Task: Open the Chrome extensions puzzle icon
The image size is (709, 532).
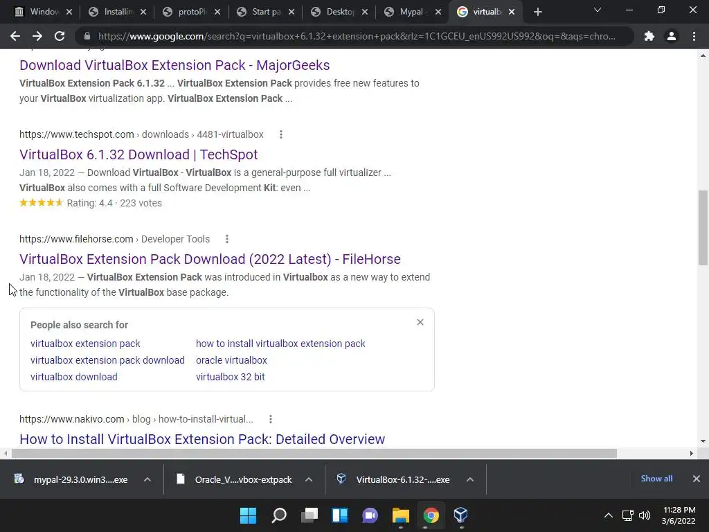Action: coord(649,36)
